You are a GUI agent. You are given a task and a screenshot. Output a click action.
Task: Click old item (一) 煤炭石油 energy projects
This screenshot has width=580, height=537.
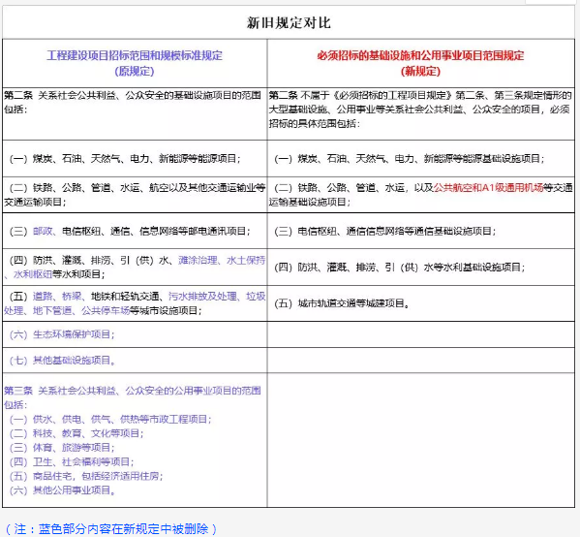pos(125,159)
